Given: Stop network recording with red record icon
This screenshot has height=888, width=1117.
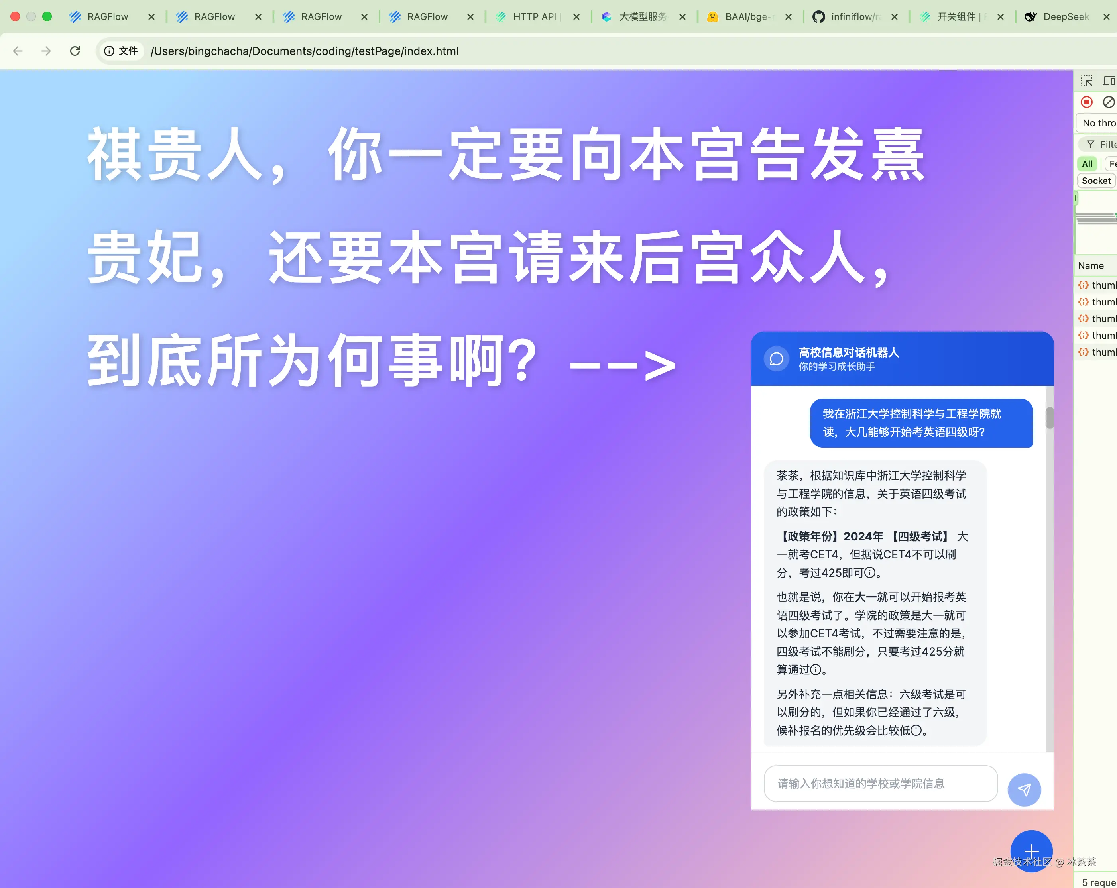Looking at the screenshot, I should pos(1086,102).
